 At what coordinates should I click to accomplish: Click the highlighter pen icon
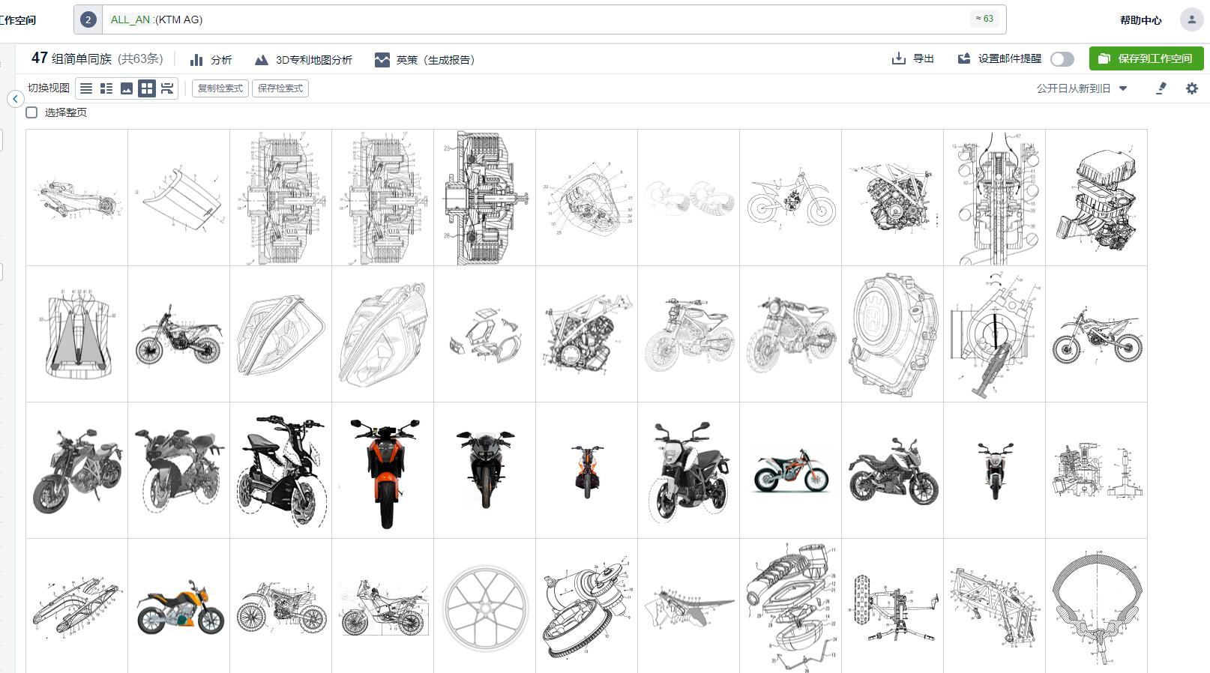point(1161,88)
